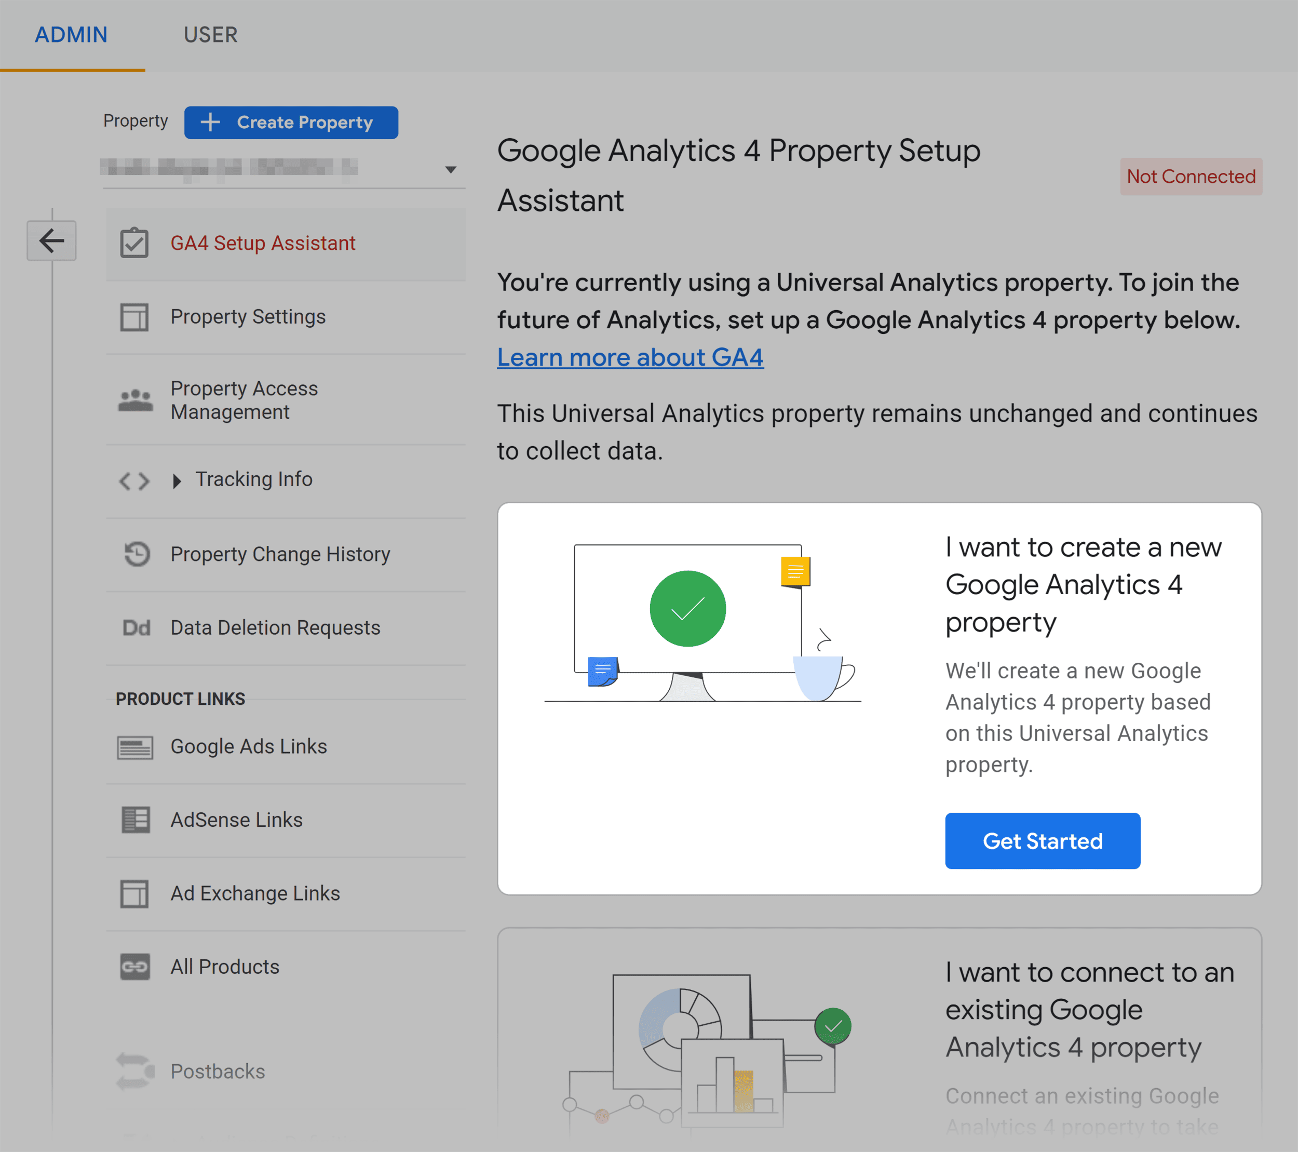The height and width of the screenshot is (1152, 1298).
Task: Click the Dd Data Deletion icon
Action: point(136,628)
